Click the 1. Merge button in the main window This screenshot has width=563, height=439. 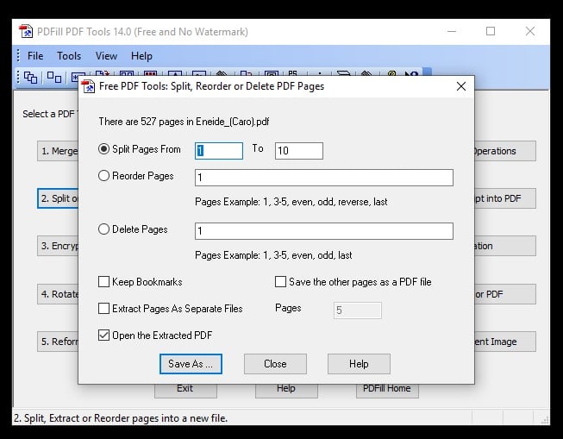[x=58, y=151]
